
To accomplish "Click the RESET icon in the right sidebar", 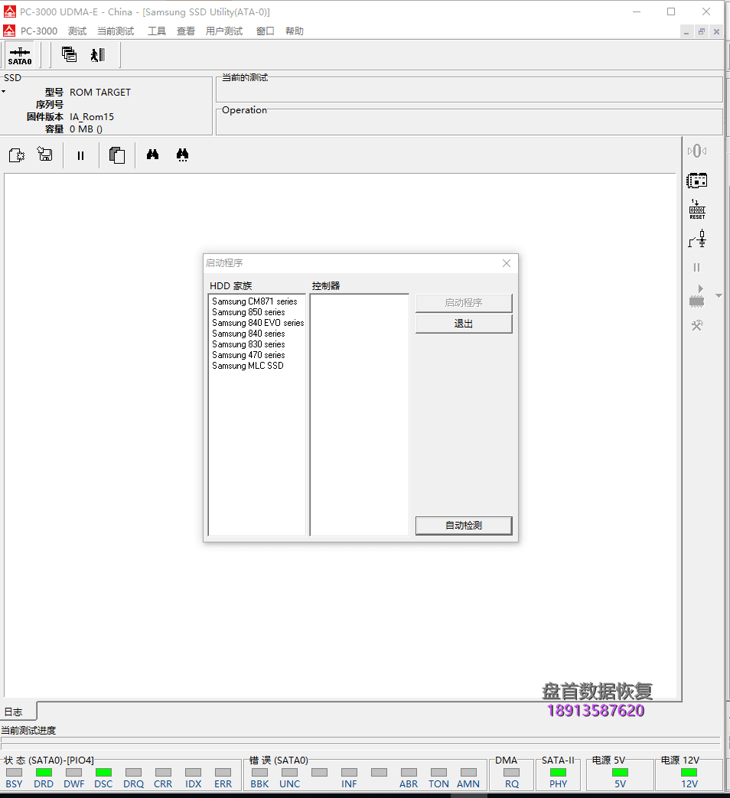I will point(697,209).
